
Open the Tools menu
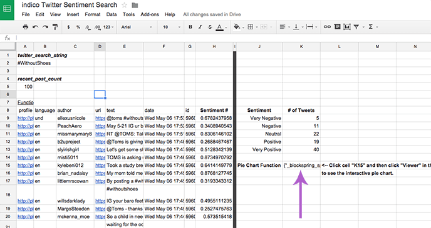128,14
